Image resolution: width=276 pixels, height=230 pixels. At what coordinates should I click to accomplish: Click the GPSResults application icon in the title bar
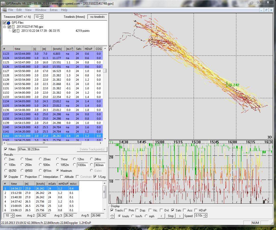(2, 3)
